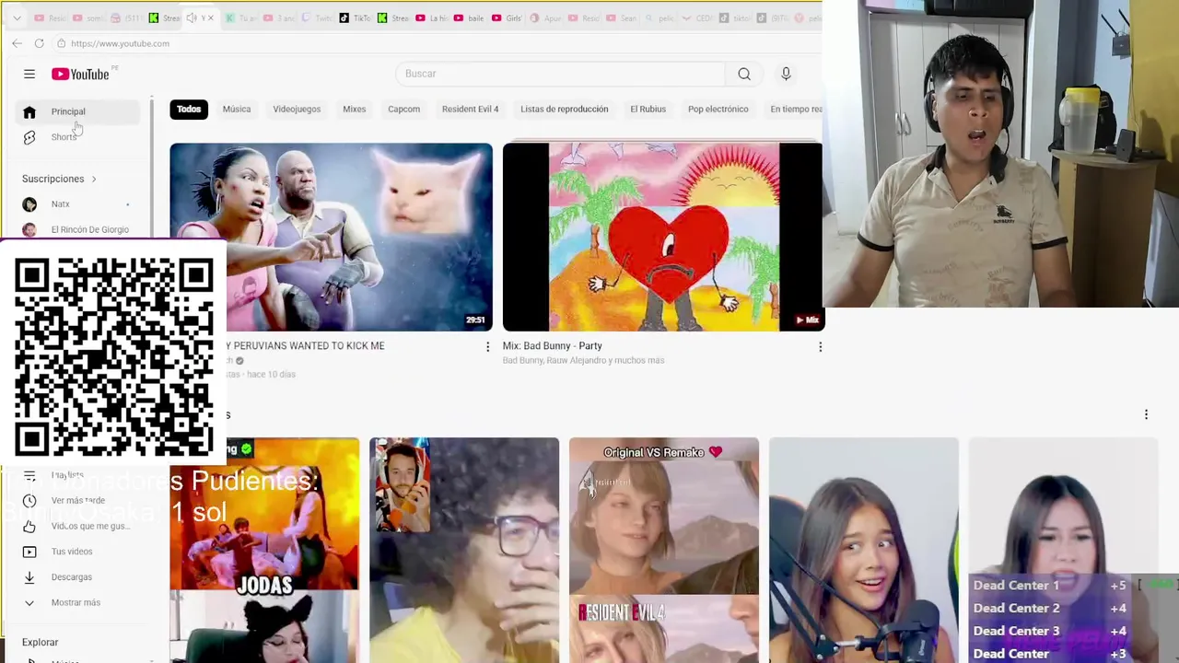
Task: Switch to the 'La his' YouTube tab
Action: [x=431, y=18]
